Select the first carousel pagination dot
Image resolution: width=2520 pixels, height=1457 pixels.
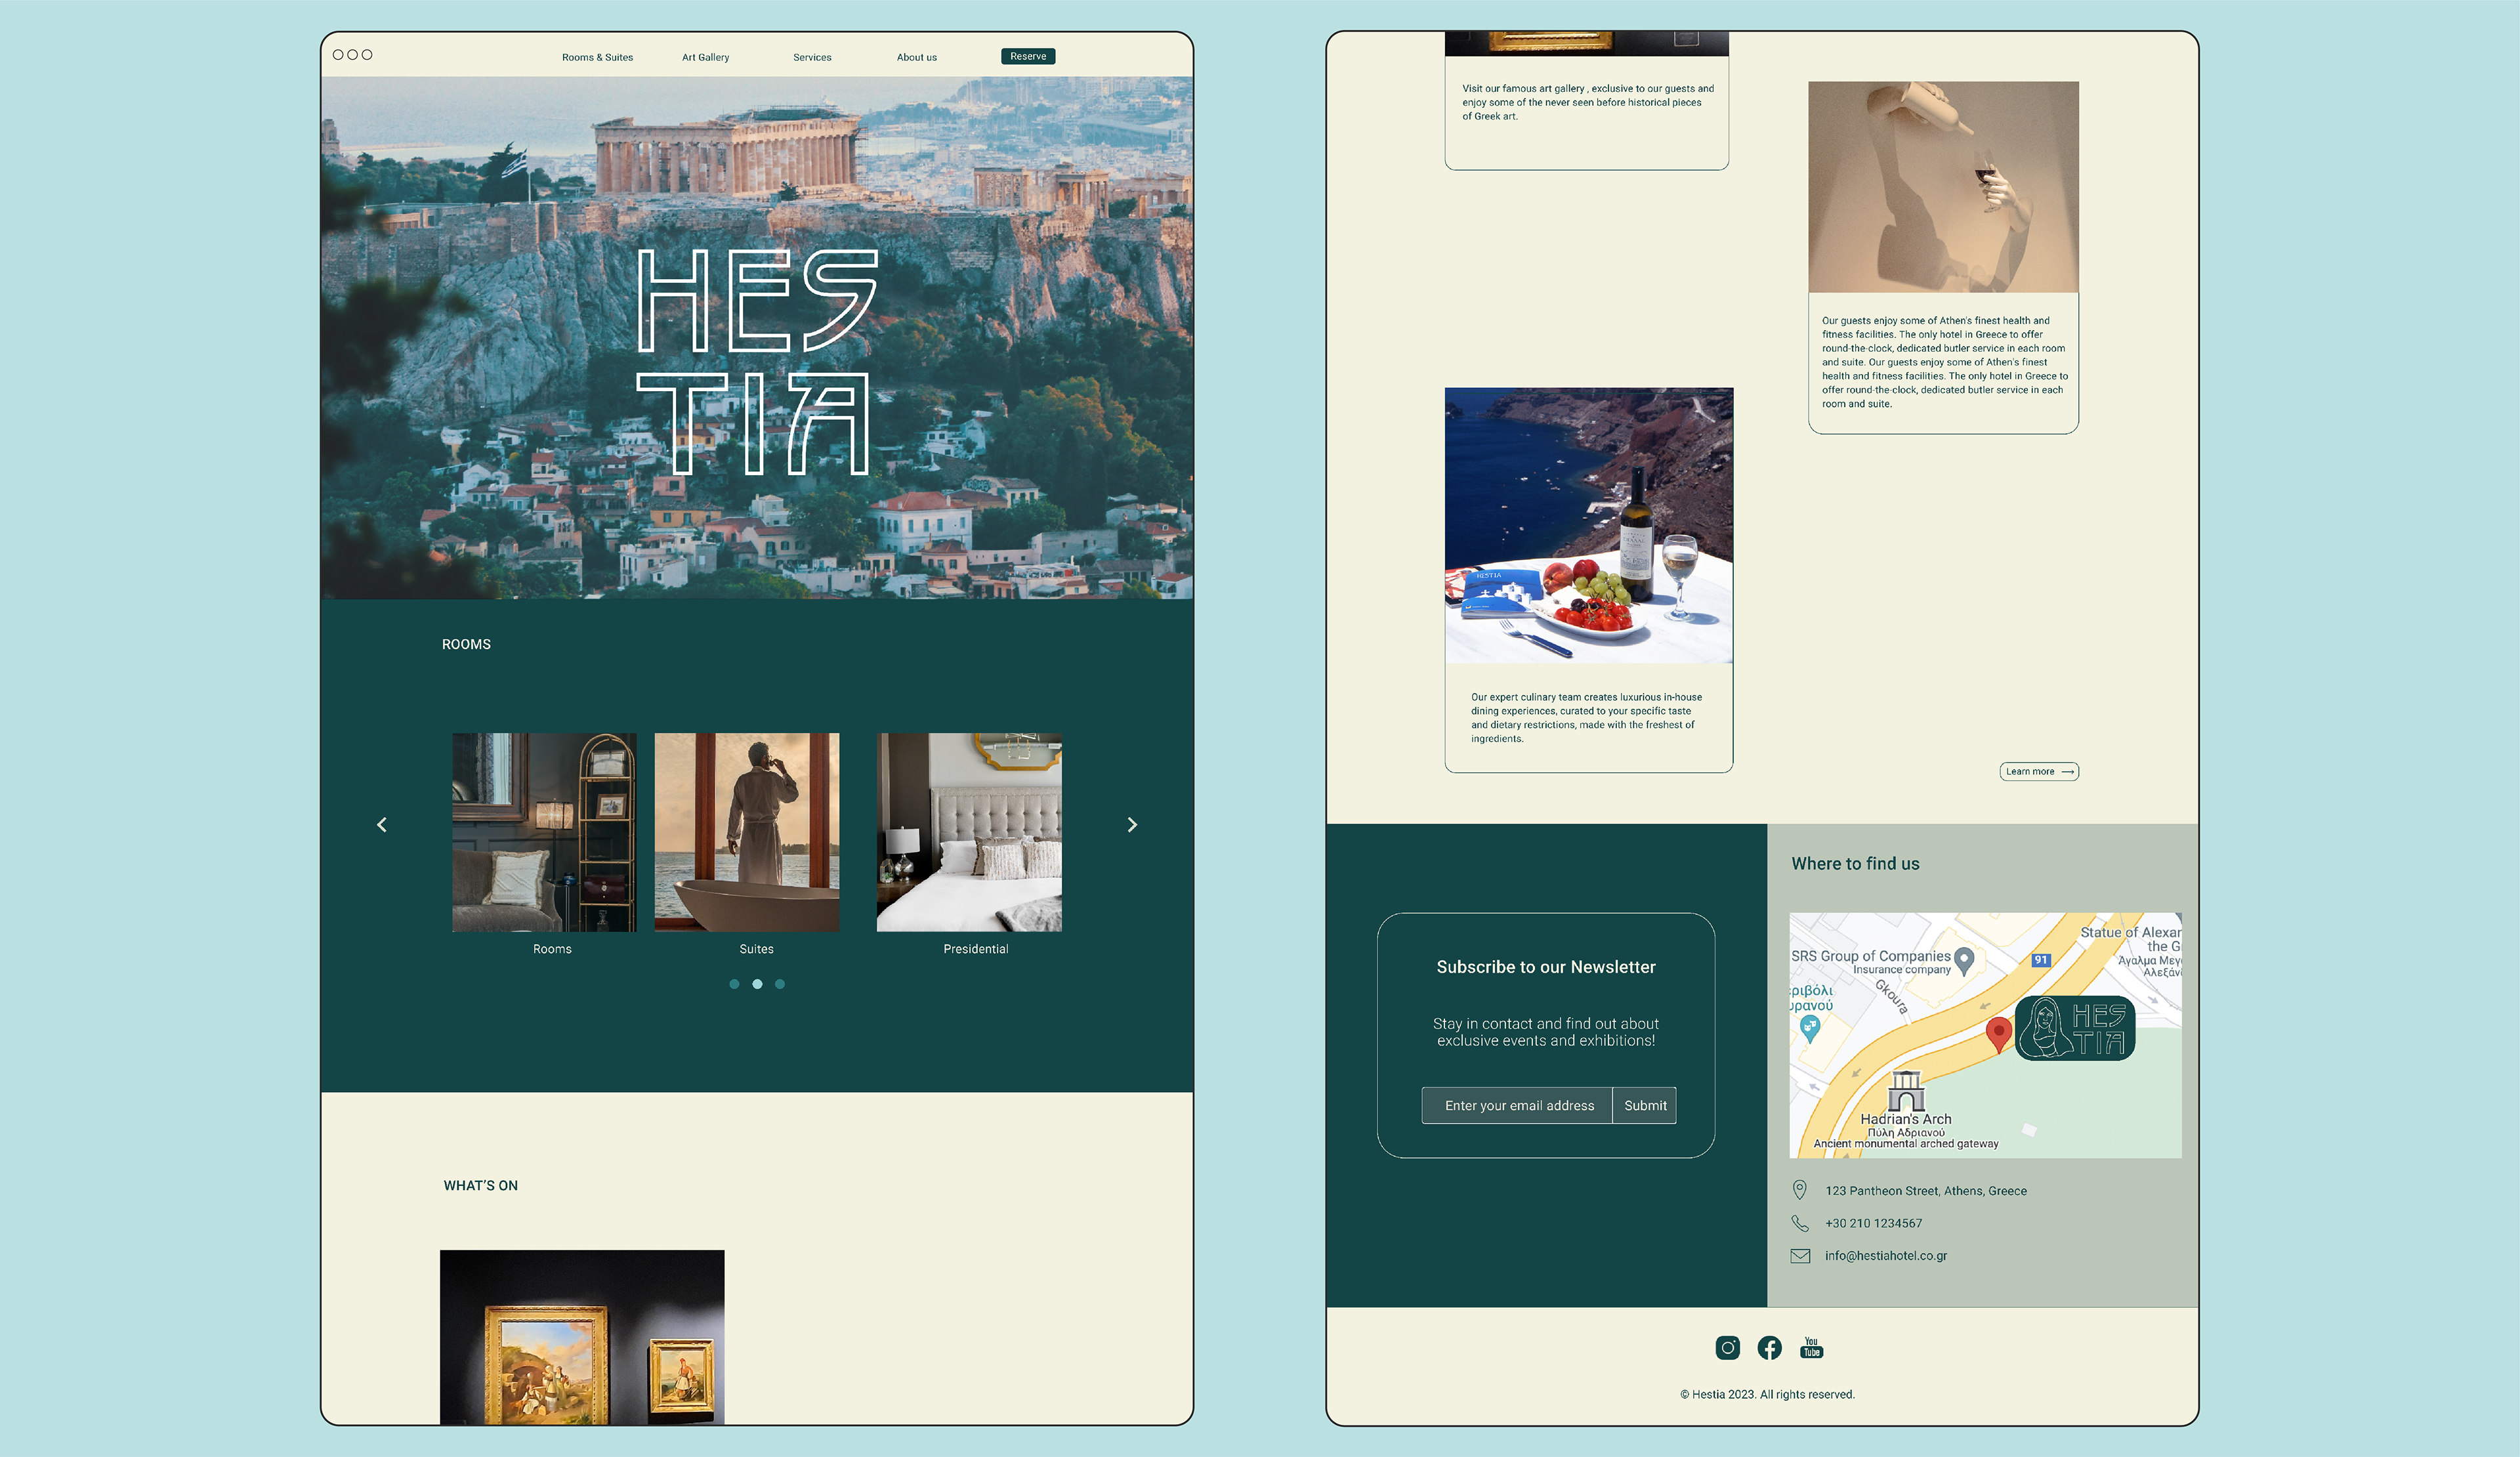pyautogui.click(x=734, y=984)
